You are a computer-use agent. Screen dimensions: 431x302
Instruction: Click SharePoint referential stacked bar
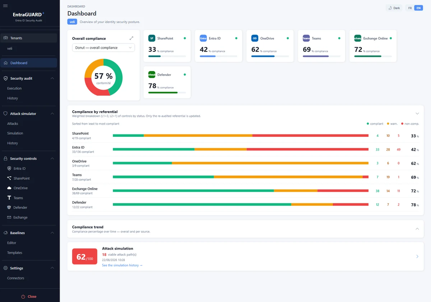tap(241, 135)
